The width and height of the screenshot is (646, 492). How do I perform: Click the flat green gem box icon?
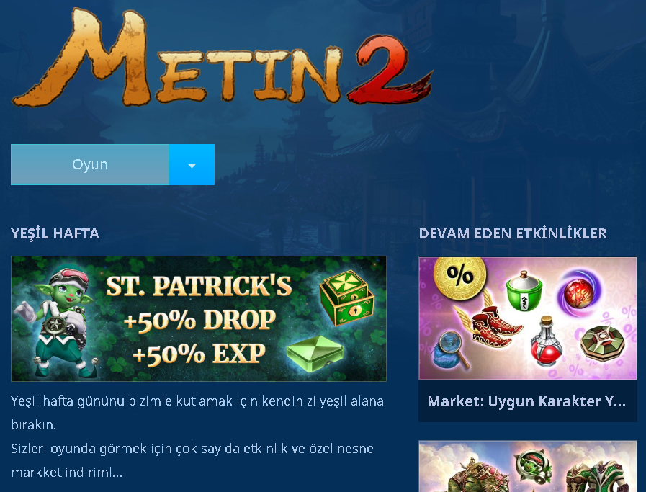[x=315, y=353]
